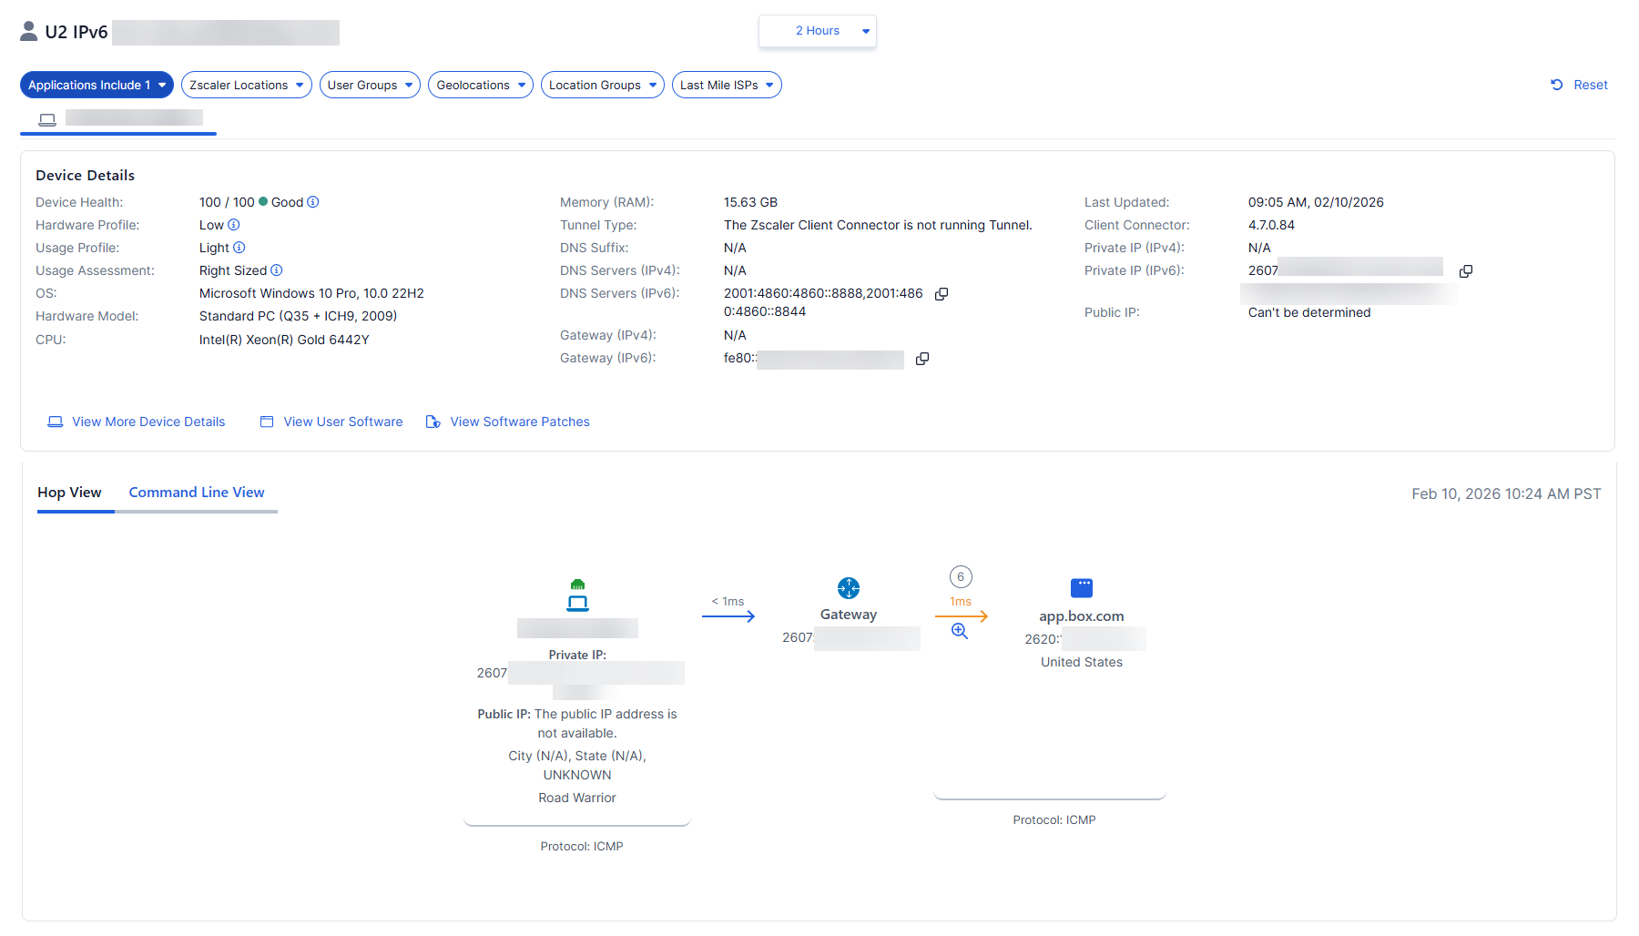This screenshot has height=936, width=1639.
Task: Click the Gateway hop label
Action: coord(849,615)
